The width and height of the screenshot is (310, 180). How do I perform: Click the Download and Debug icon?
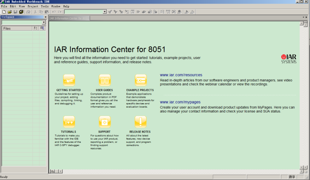click(186, 12)
